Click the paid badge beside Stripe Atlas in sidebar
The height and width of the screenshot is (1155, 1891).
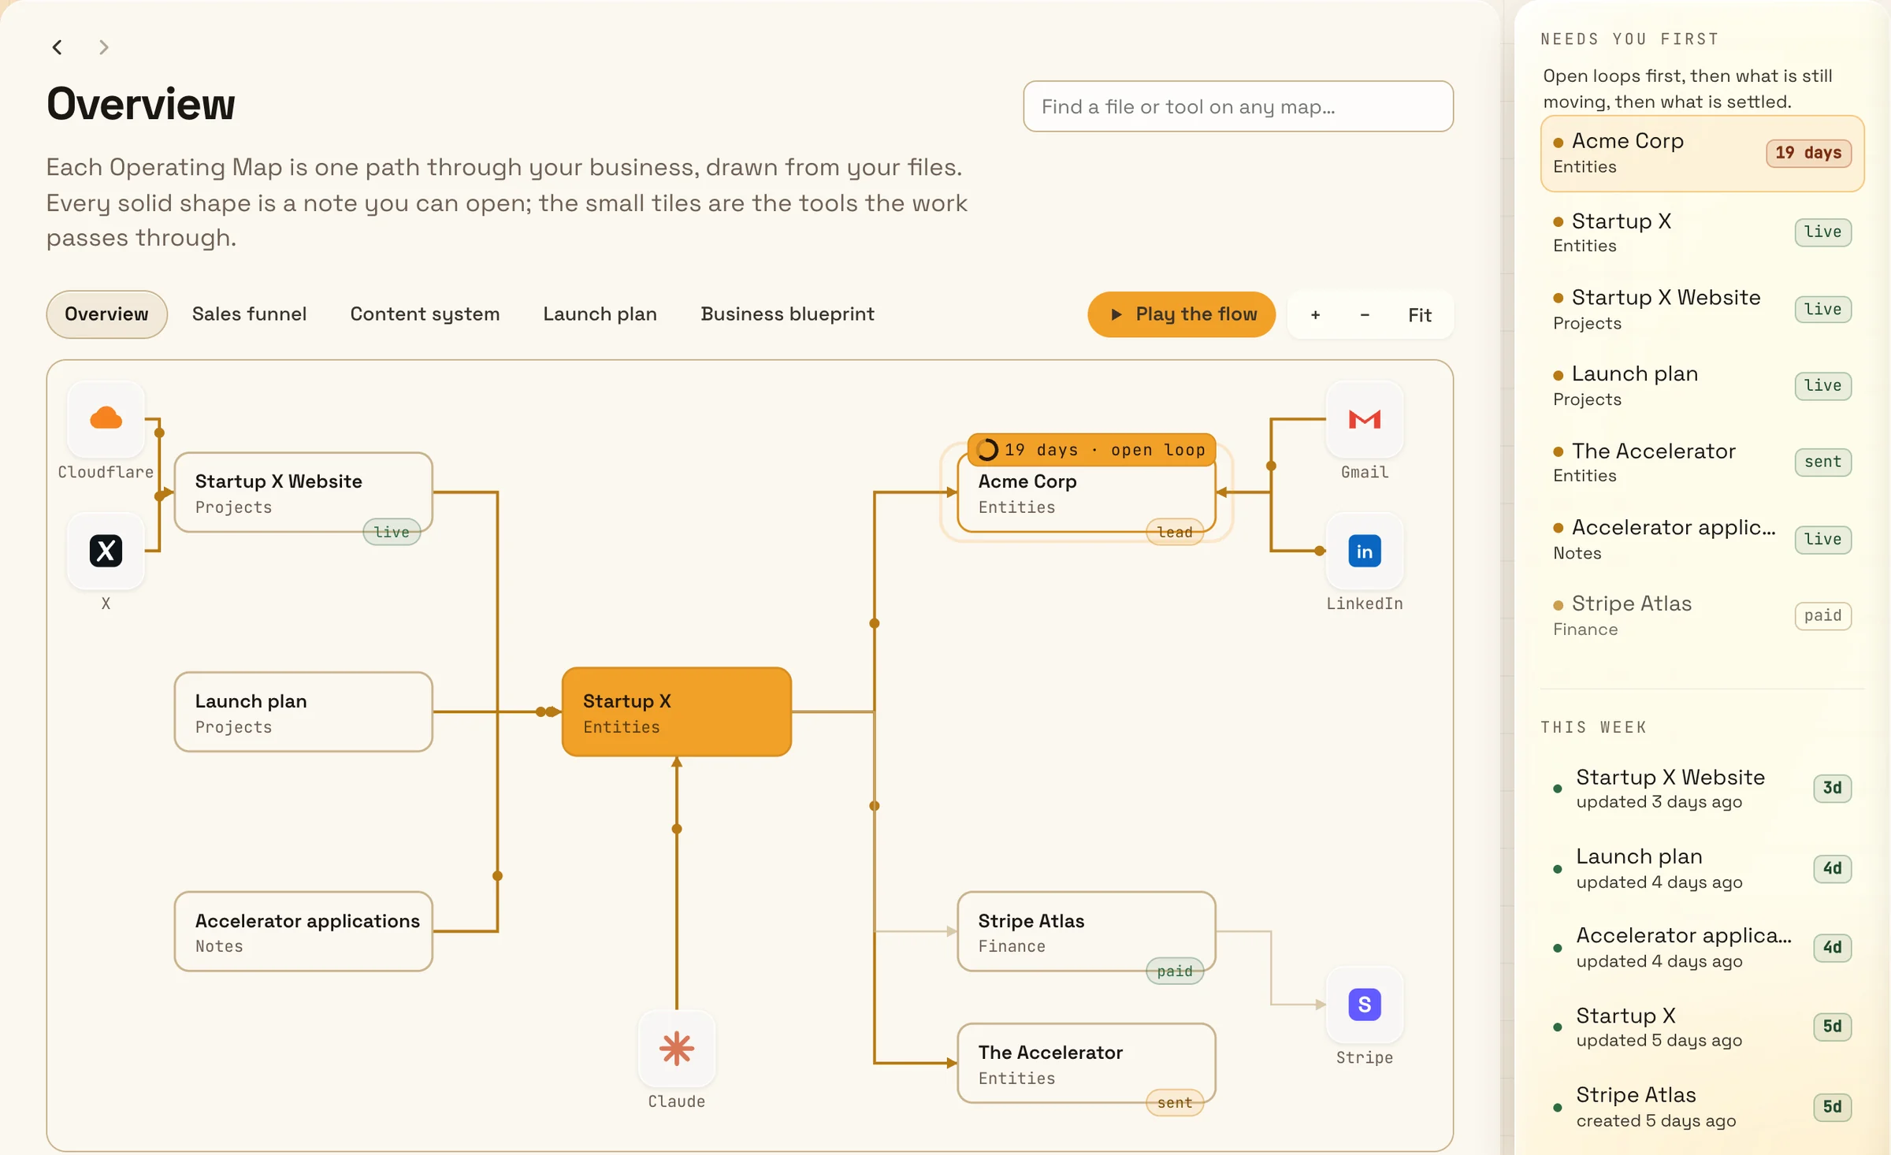click(x=1822, y=616)
